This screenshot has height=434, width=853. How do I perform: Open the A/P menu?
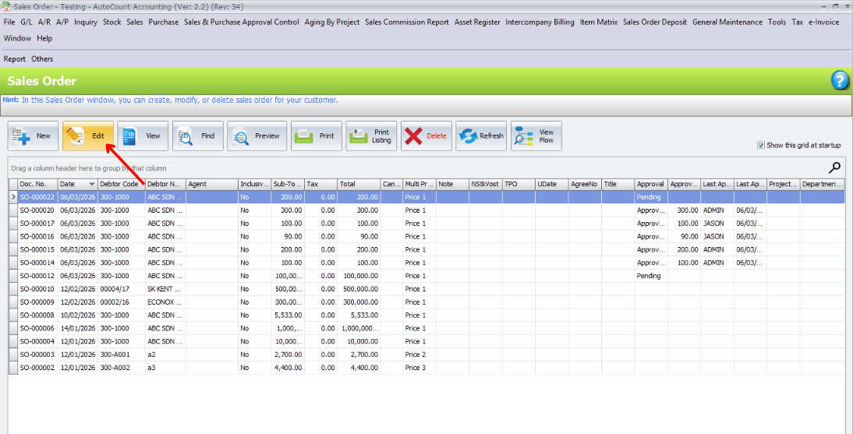click(x=62, y=23)
